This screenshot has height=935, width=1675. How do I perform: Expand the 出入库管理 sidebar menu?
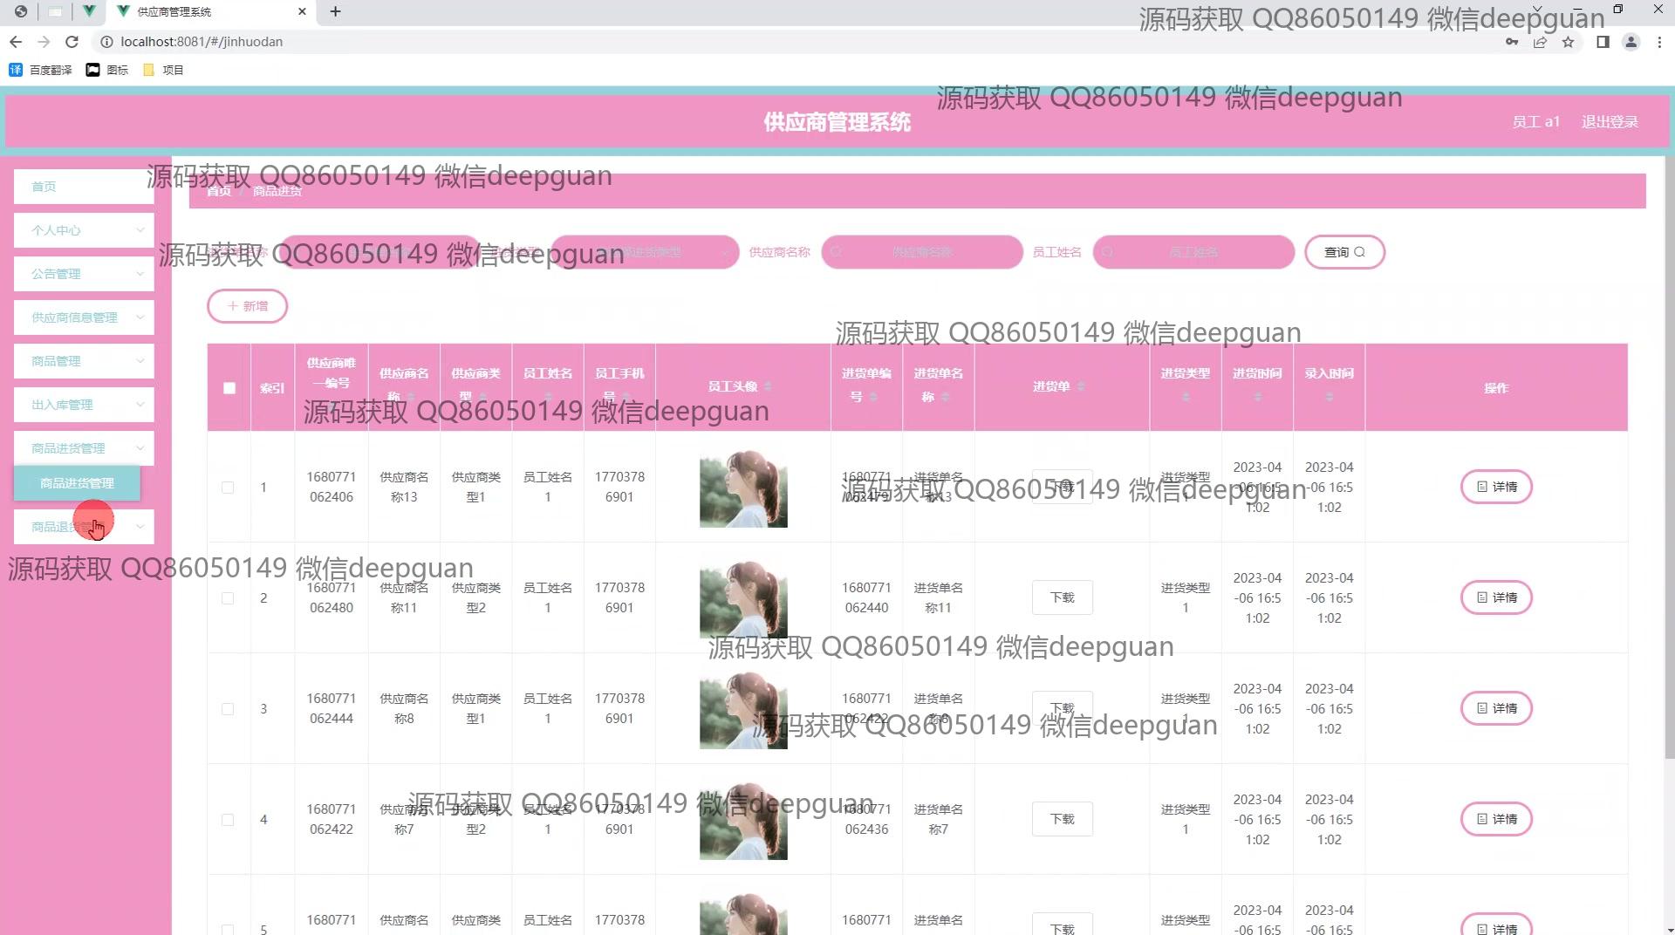[84, 405]
